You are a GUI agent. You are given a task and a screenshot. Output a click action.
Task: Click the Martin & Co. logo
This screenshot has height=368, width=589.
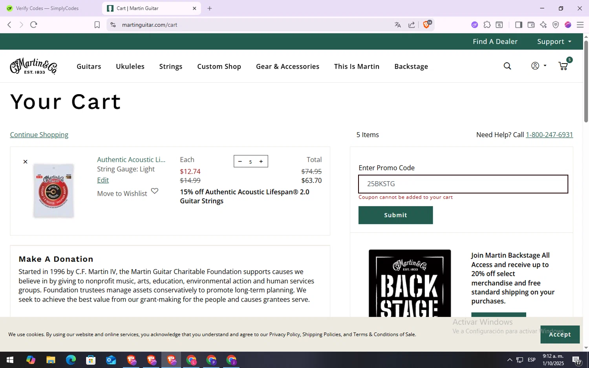tap(34, 66)
